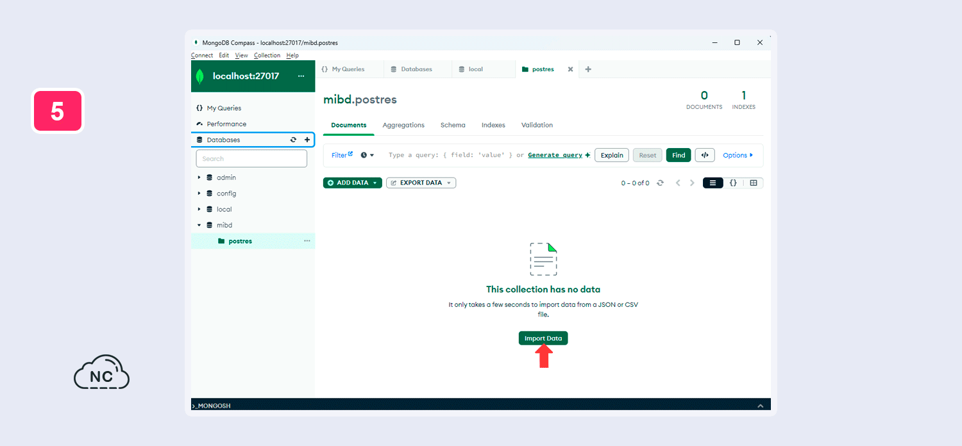Screen dimensions: 962x446
Task: Switch to table view
Action: click(754, 183)
